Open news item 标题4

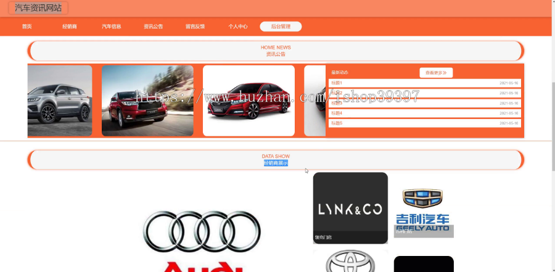point(425,113)
